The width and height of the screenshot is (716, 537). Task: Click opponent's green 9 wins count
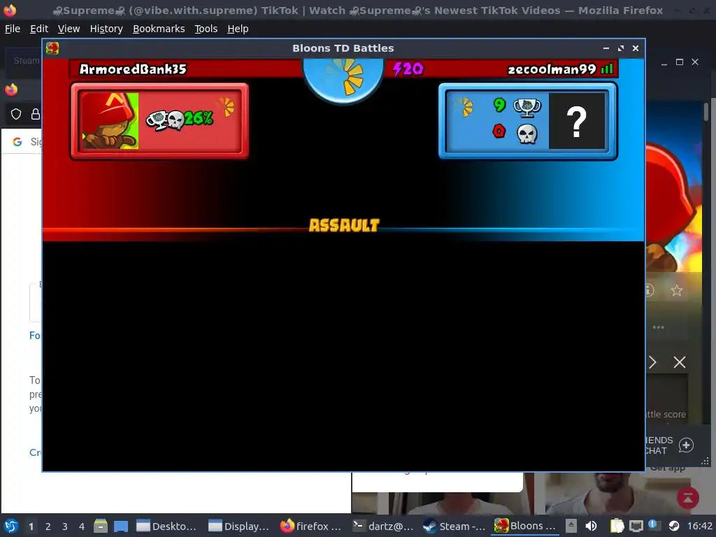click(499, 105)
